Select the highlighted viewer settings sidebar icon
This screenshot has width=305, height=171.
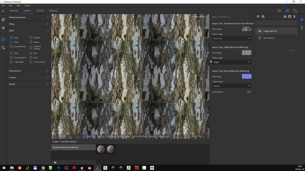pyautogui.click(x=3, y=39)
